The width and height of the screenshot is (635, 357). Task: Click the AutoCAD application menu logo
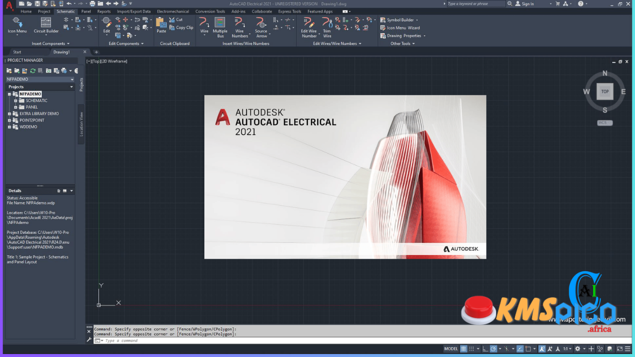point(9,6)
